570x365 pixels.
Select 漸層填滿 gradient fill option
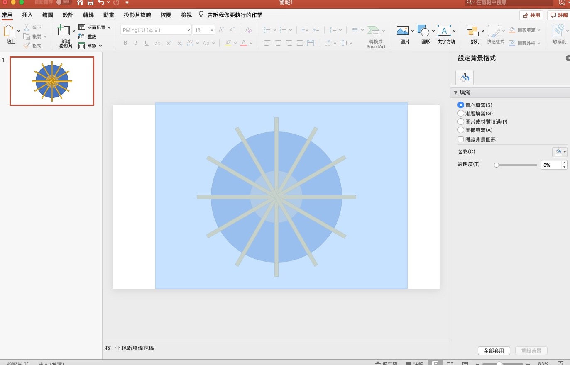[x=461, y=113]
